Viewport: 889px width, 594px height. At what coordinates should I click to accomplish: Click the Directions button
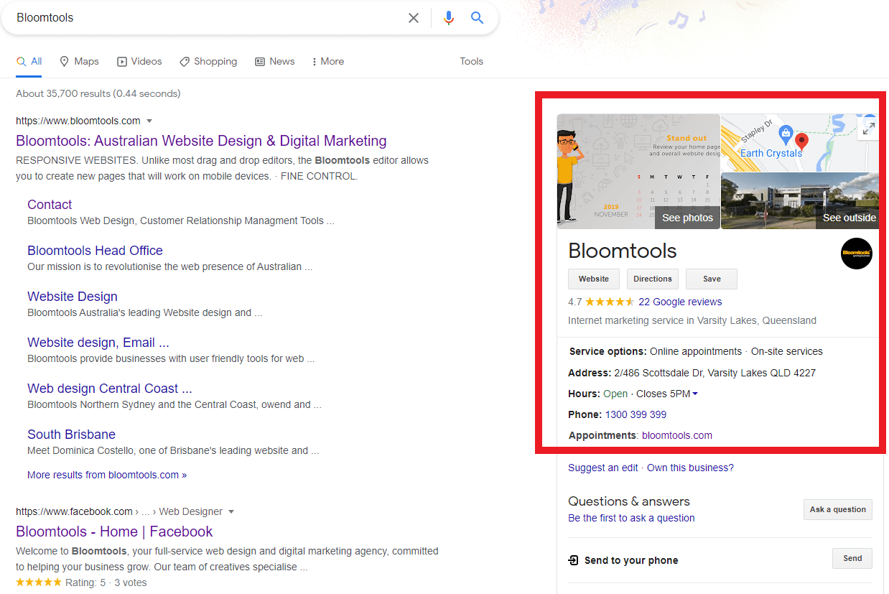[652, 279]
